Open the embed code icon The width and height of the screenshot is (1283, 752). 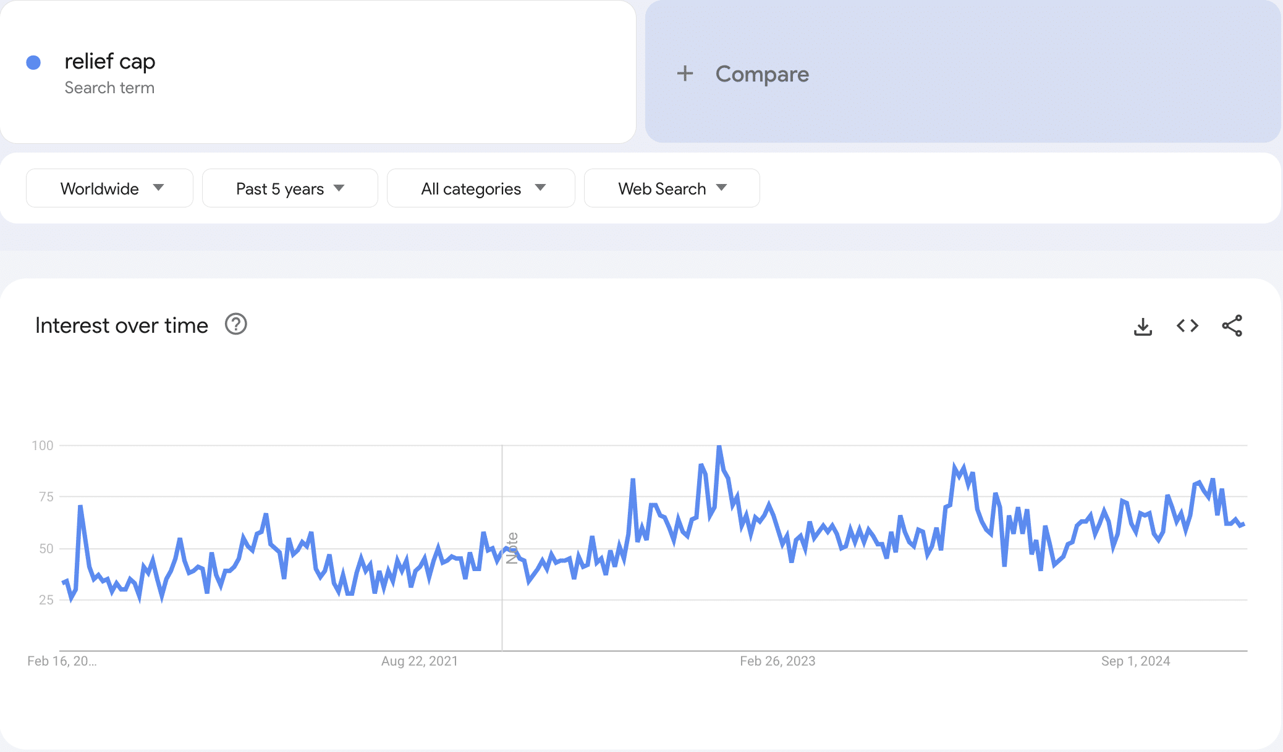[1187, 325]
